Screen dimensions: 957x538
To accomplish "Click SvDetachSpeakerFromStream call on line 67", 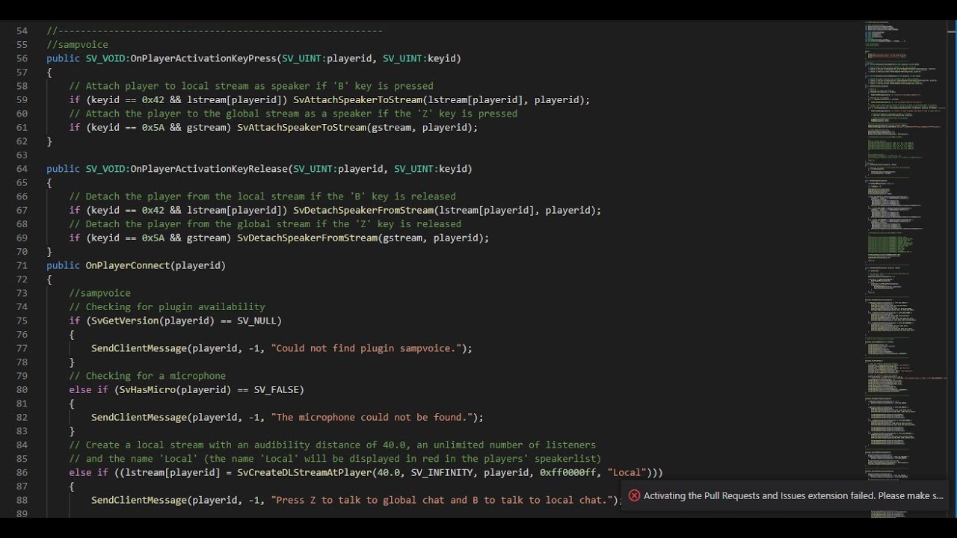I will (363, 211).
